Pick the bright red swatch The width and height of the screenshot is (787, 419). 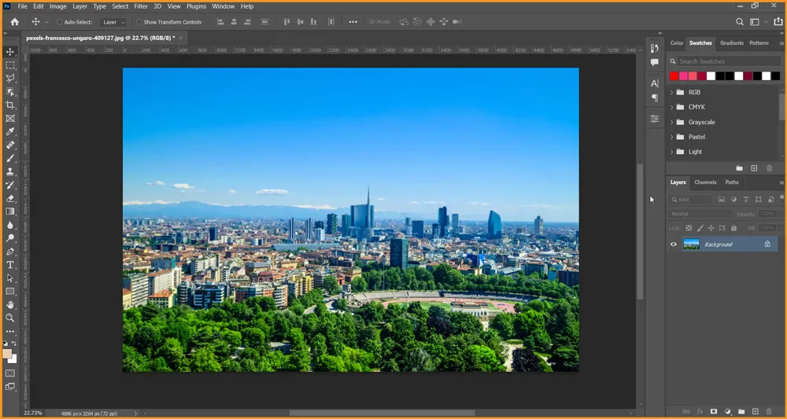(674, 76)
